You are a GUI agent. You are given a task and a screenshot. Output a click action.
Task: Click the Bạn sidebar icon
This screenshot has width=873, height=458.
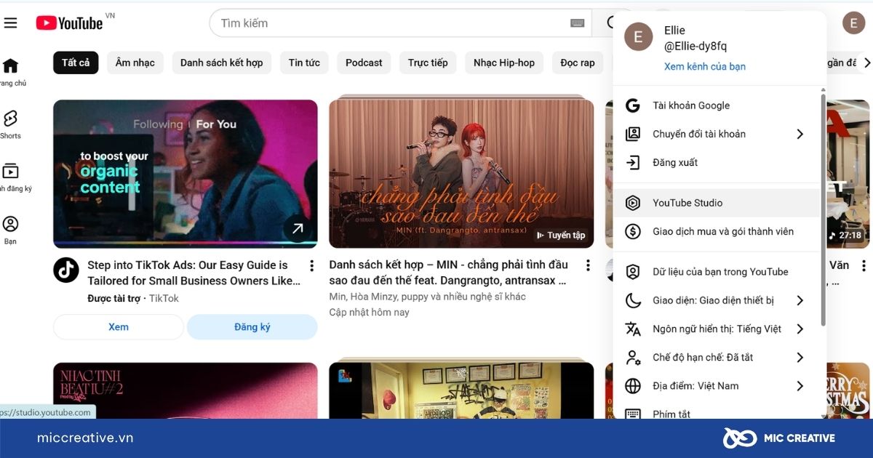(x=10, y=224)
